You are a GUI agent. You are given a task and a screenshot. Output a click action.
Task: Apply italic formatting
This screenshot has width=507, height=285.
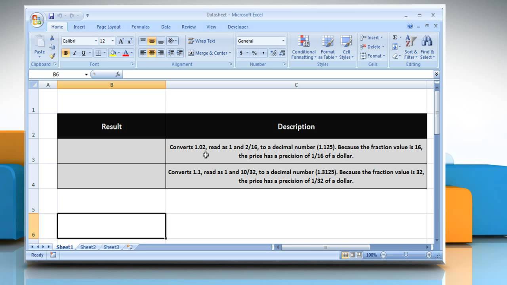[74, 53]
